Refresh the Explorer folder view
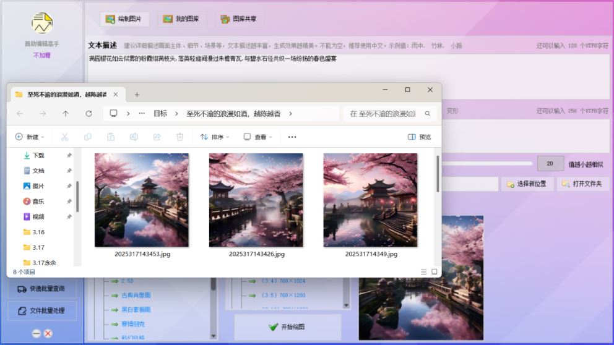This screenshot has width=614, height=345. click(x=89, y=113)
